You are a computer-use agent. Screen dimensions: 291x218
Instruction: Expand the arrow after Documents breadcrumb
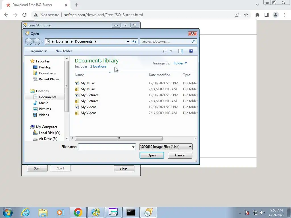(x=95, y=41)
